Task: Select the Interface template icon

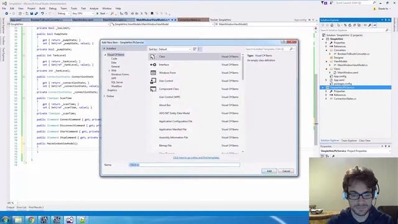Action: (x=153, y=65)
